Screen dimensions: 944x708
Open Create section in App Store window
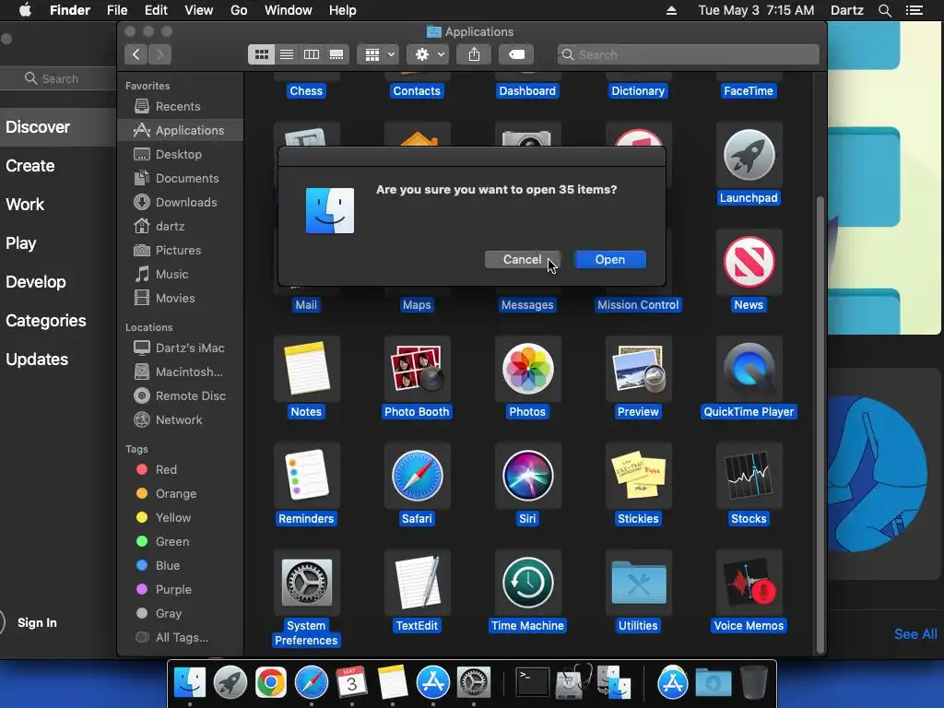(30, 166)
